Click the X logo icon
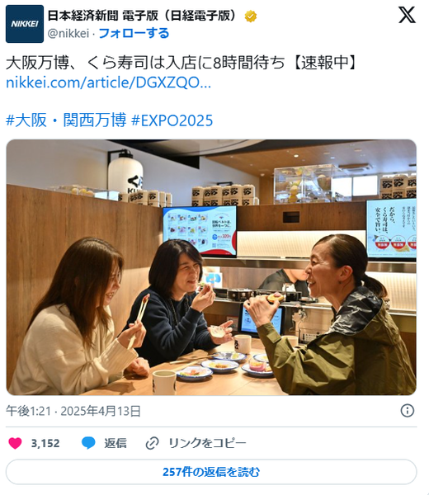 pyautogui.click(x=407, y=15)
